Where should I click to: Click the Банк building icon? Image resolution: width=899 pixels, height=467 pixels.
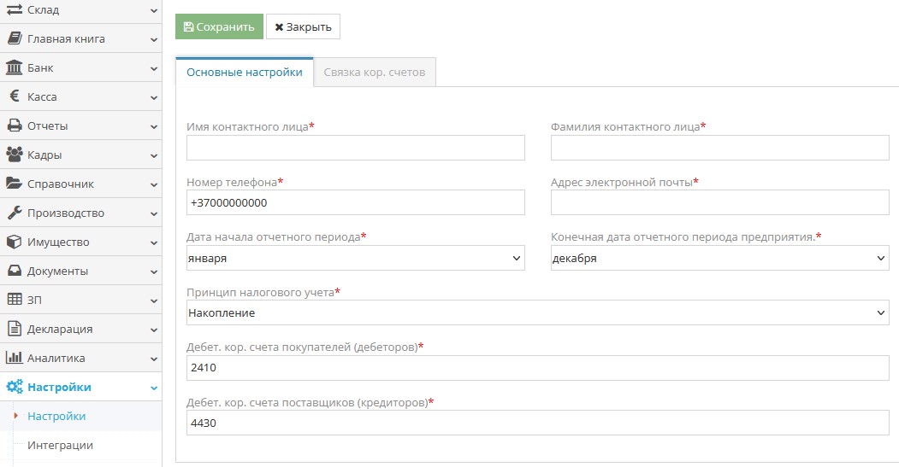point(14,67)
